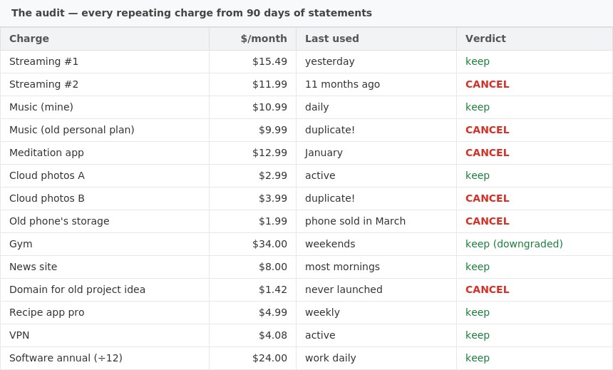Click the $15.49 amount cell
613x370 pixels.
click(252, 61)
